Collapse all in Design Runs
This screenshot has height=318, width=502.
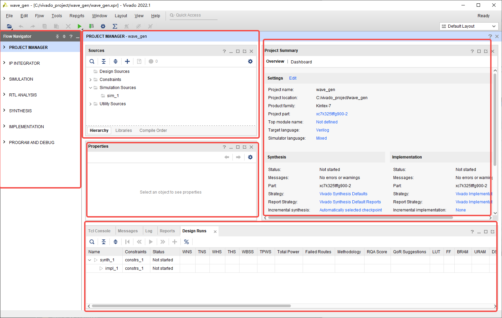tap(104, 242)
